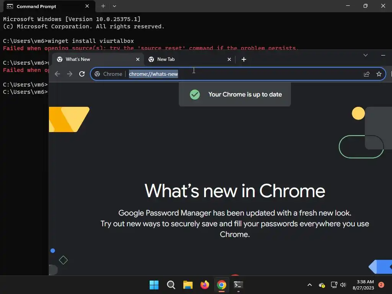Viewport: 392px width, 294px height.
Task: Open network status tray icon
Action: coord(334,285)
